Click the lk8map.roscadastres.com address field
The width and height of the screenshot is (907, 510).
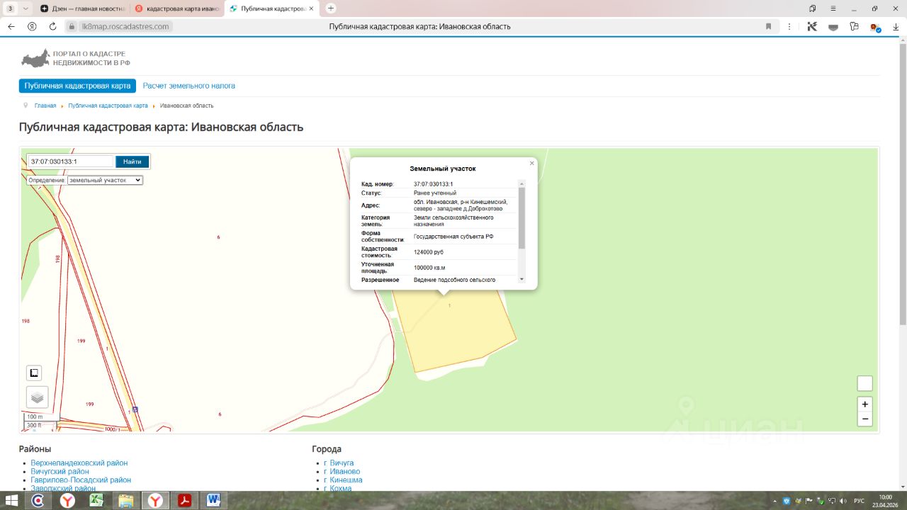(x=126, y=26)
